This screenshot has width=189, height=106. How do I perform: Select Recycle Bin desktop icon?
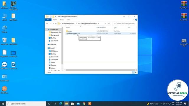5,41
